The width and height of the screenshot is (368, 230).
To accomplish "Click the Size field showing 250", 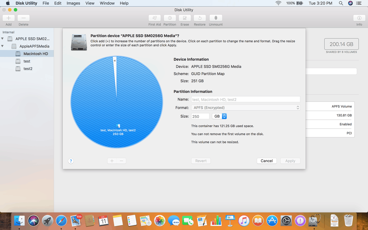I will (x=200, y=116).
